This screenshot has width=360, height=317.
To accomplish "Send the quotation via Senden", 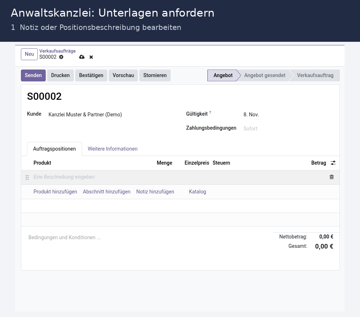I will pyautogui.click(x=33, y=75).
